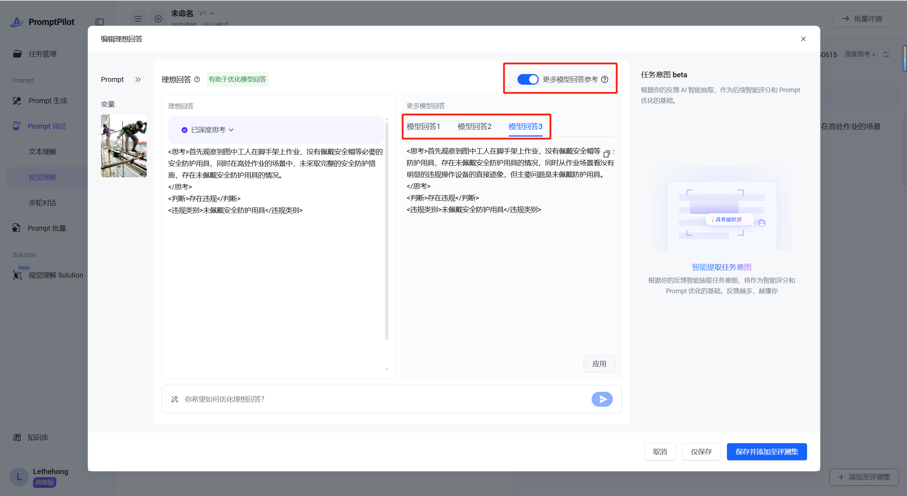
Task: Close the 编辑理想回答 dialog
Action: coord(803,39)
